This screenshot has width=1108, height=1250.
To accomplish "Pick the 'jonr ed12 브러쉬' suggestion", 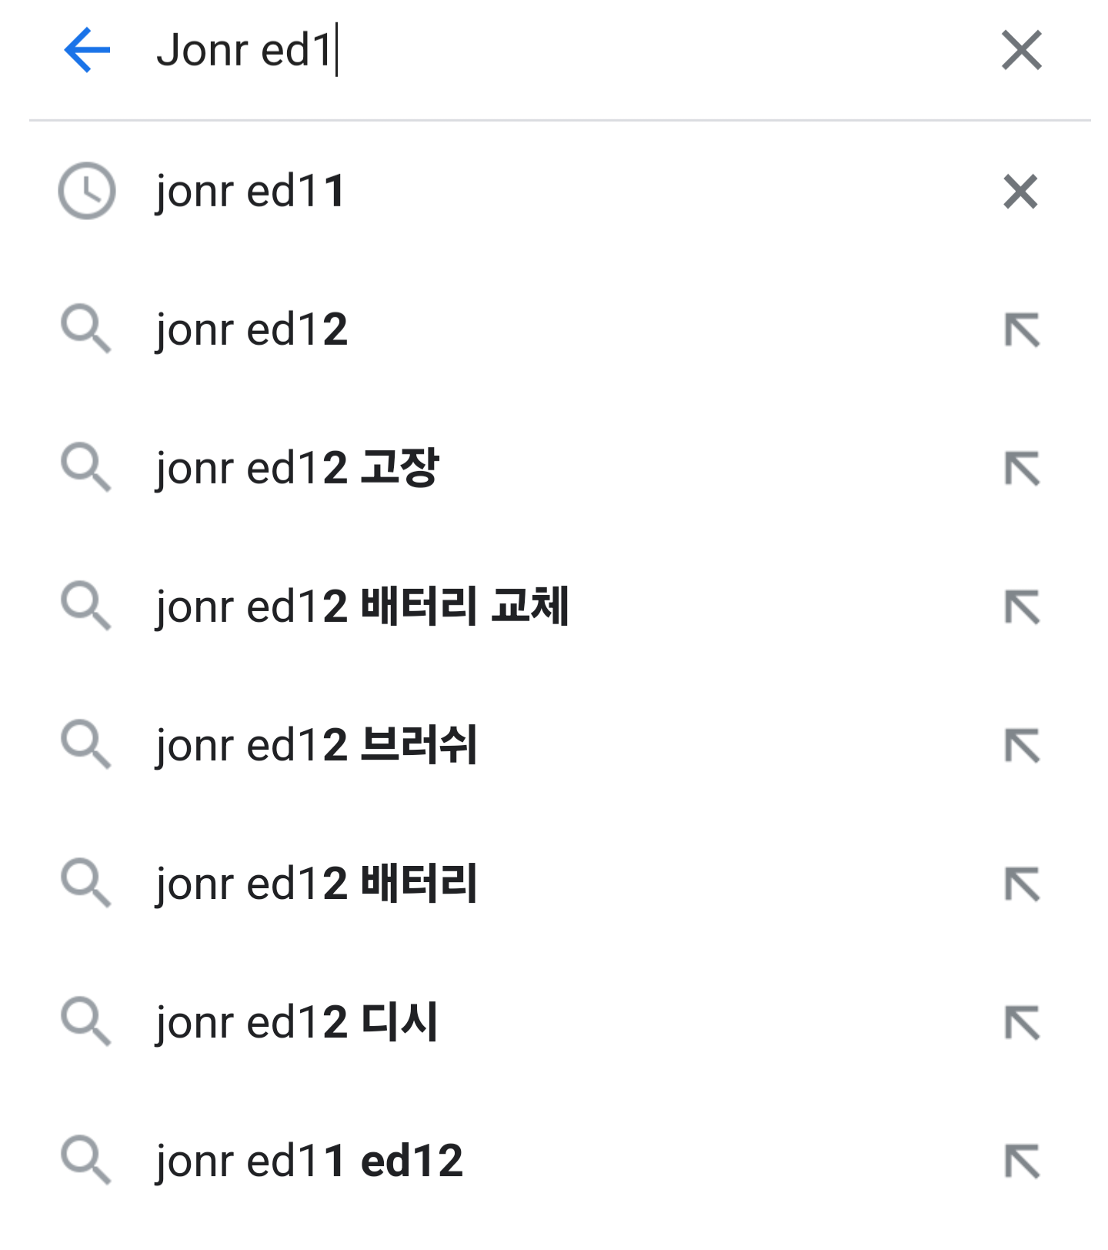I will coord(316,746).
